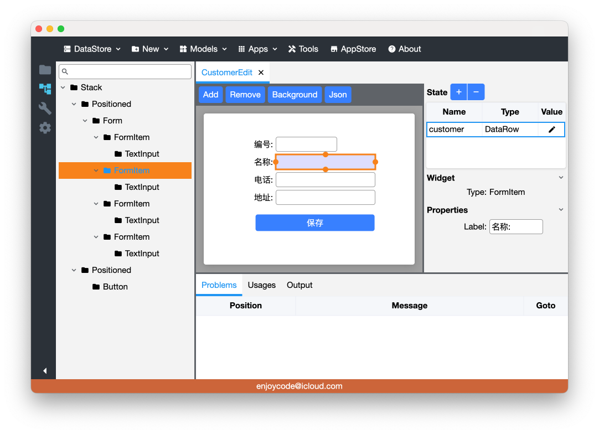Switch to the Usages tab
This screenshot has height=434, width=599.
(x=261, y=285)
